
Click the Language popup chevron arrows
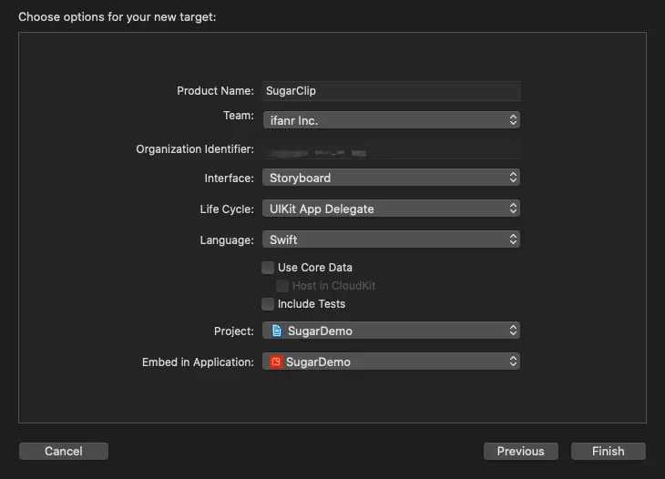click(513, 239)
